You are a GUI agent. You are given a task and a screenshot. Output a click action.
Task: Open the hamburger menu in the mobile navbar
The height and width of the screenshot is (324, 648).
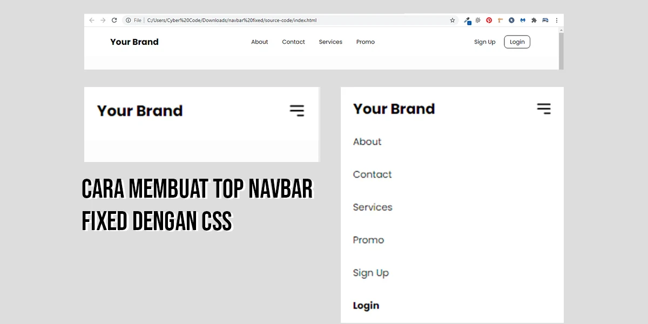click(297, 110)
